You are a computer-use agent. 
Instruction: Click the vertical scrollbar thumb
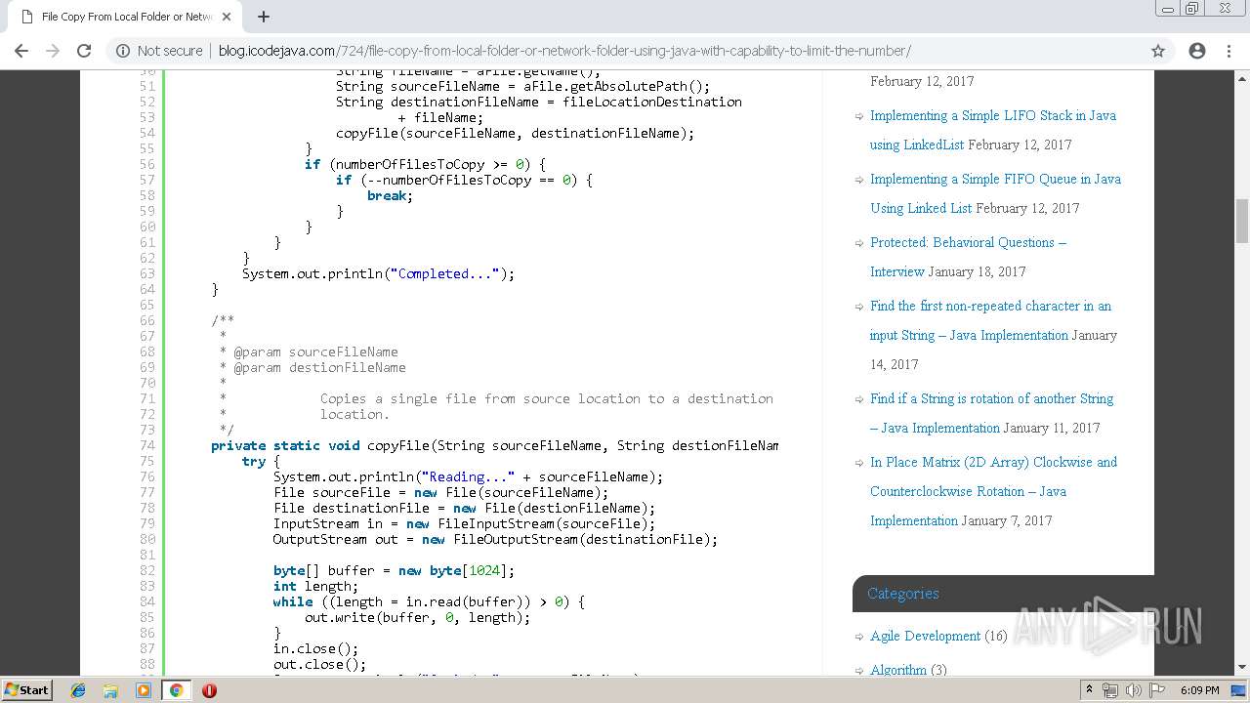[x=1242, y=221]
